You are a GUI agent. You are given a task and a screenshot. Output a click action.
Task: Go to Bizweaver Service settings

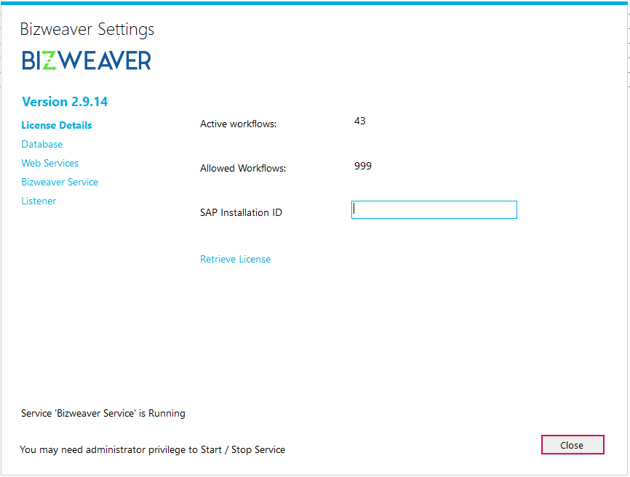click(x=60, y=182)
